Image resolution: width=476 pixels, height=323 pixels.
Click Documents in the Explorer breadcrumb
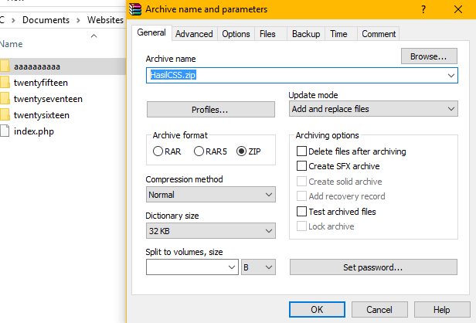pyautogui.click(x=46, y=20)
